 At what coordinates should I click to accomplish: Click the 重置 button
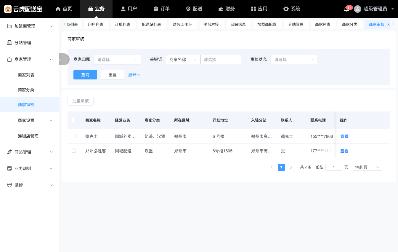(x=113, y=75)
